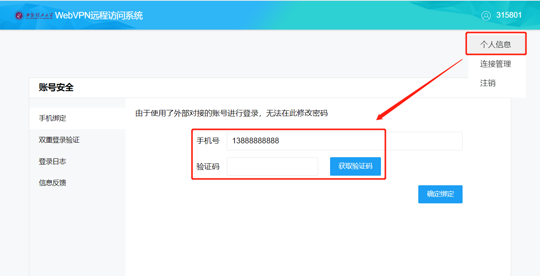Open the 信息反馈 section

53,183
